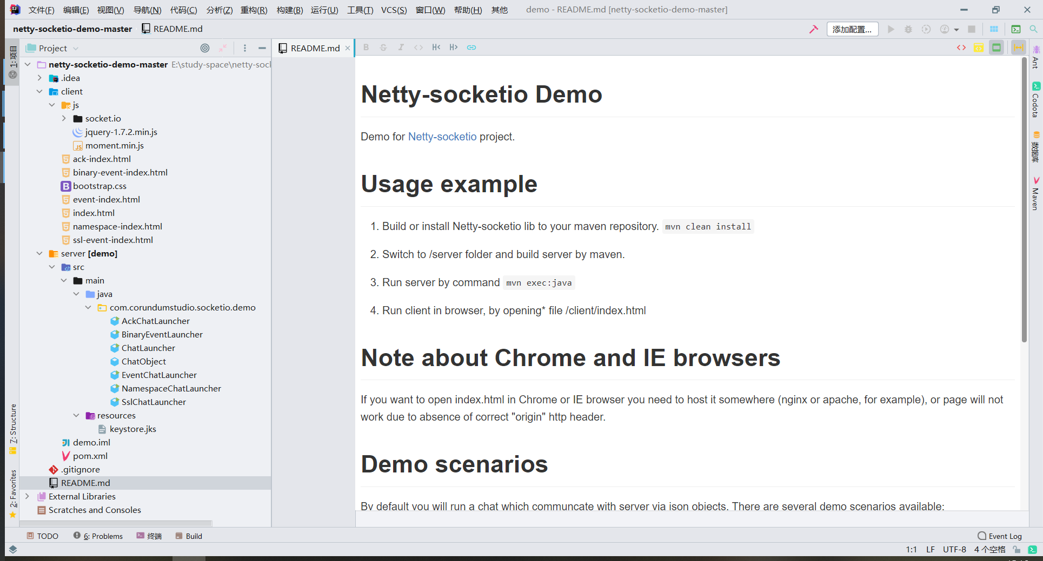Switch to editor and preview split view
This screenshot has width=1043, height=561.
coord(979,48)
